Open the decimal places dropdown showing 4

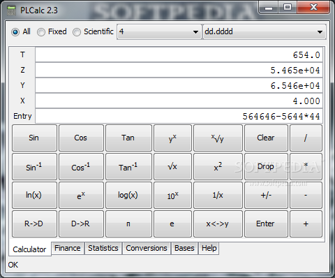point(159,31)
